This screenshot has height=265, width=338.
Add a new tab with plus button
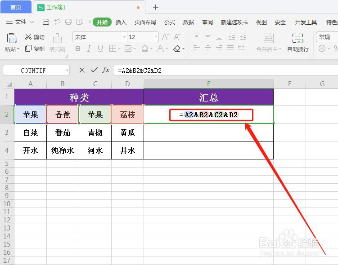pyautogui.click(x=156, y=7)
